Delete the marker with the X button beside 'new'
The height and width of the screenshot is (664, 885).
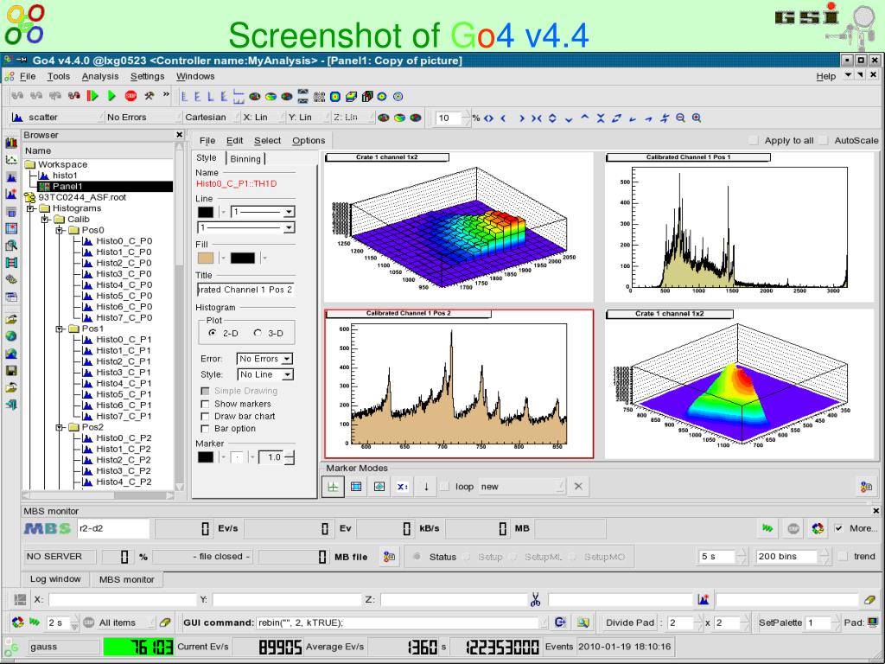click(578, 486)
